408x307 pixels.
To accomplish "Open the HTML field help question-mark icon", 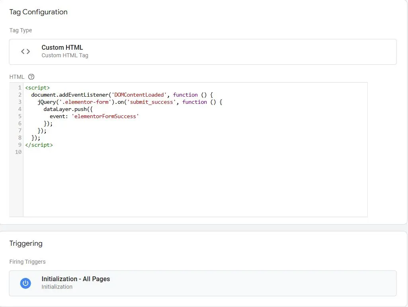I will click(31, 77).
